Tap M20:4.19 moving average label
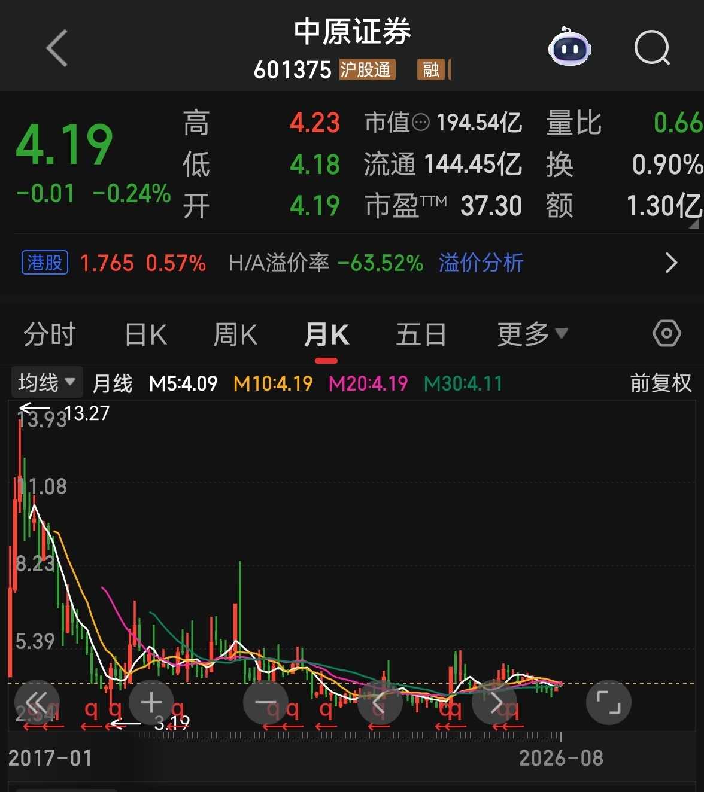Viewport: 704px width, 792px height. click(368, 383)
